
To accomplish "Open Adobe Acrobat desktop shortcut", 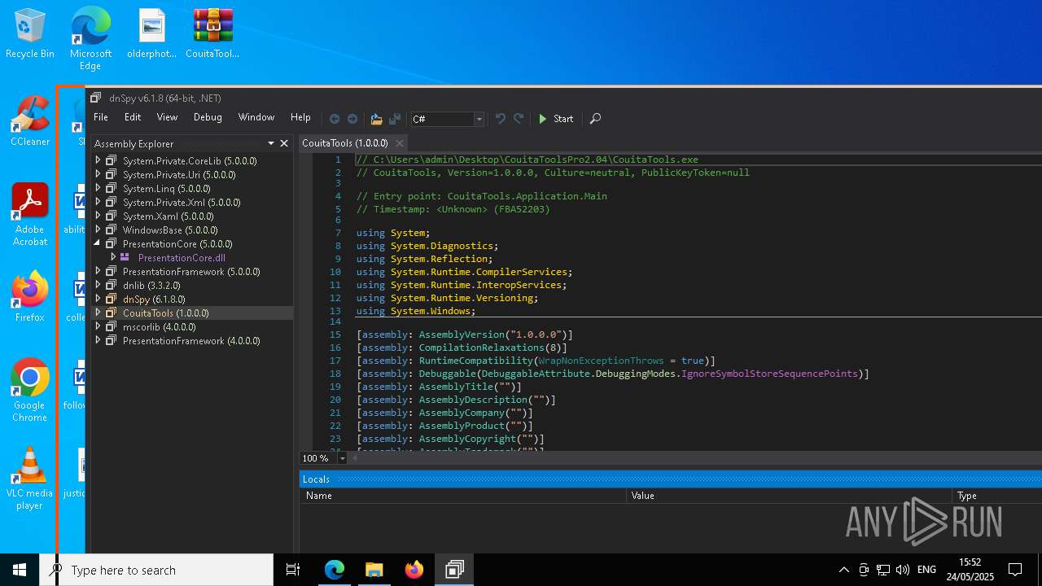I will [x=30, y=214].
